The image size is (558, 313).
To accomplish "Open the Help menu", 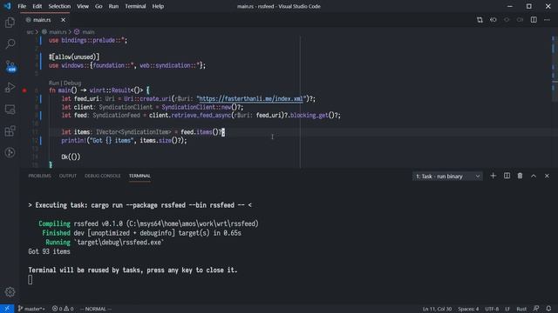I will coord(158,6).
